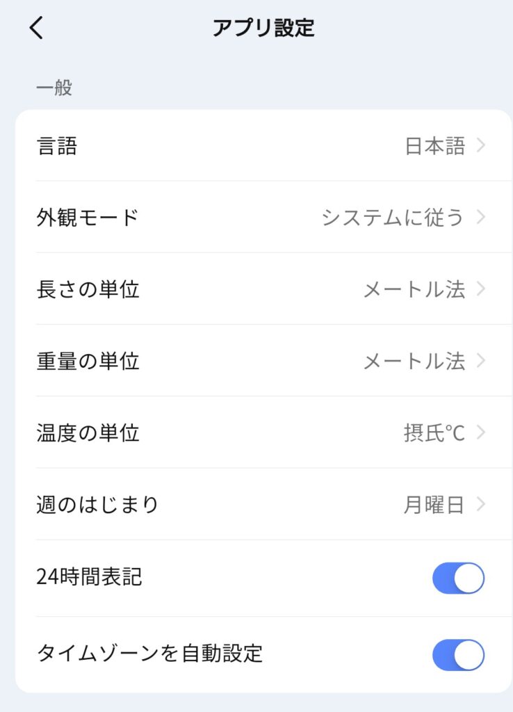
Task: Tap the back arrow icon
Action: click(x=37, y=28)
